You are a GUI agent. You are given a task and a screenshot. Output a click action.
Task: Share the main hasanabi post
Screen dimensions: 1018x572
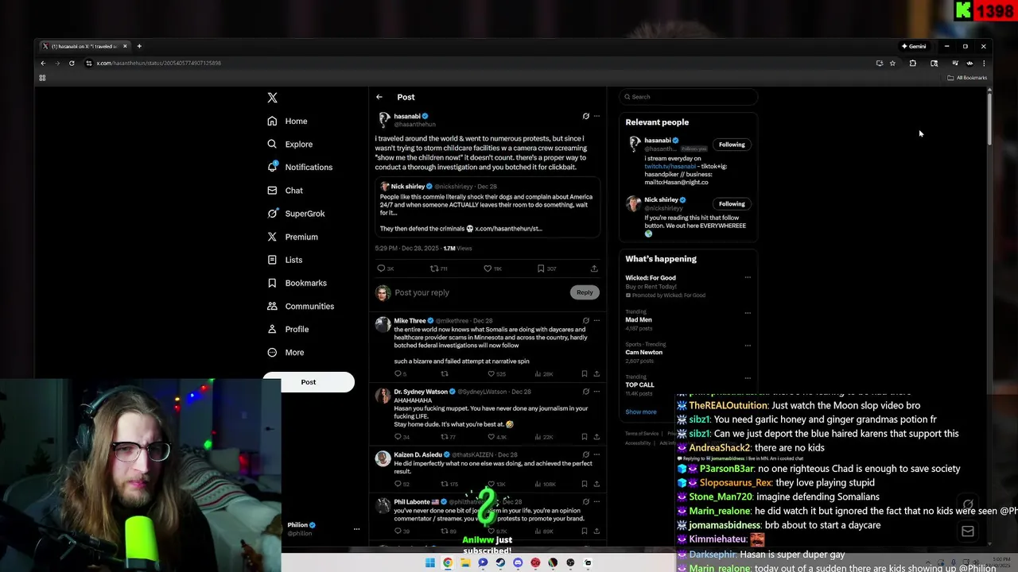(594, 269)
